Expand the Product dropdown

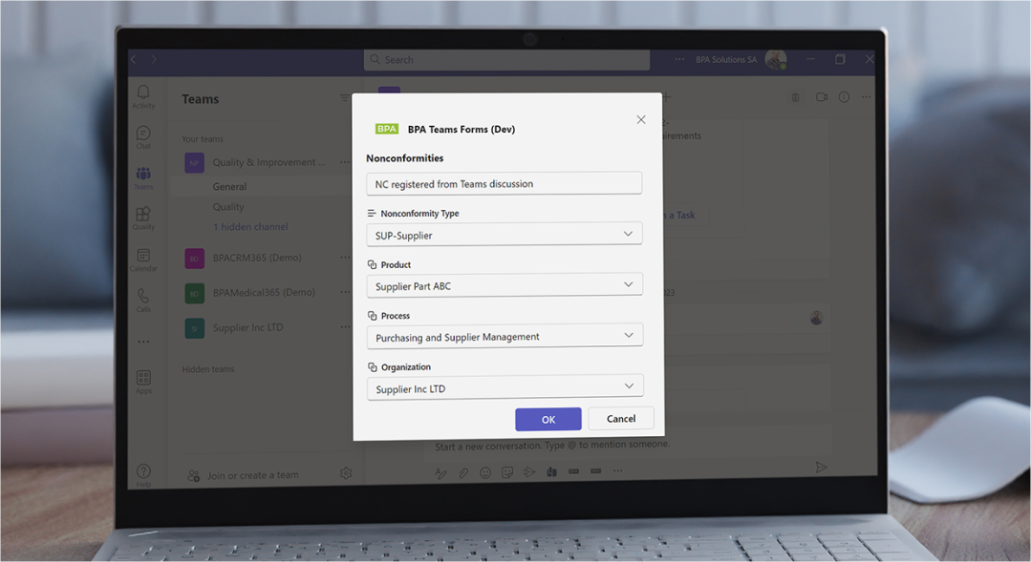click(x=505, y=285)
